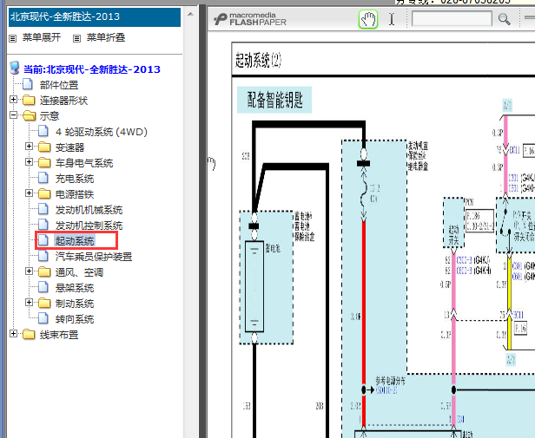This screenshot has width=535, height=438.
Task: Click the 配备智能钥匙 label in the diagram
Action: [274, 100]
